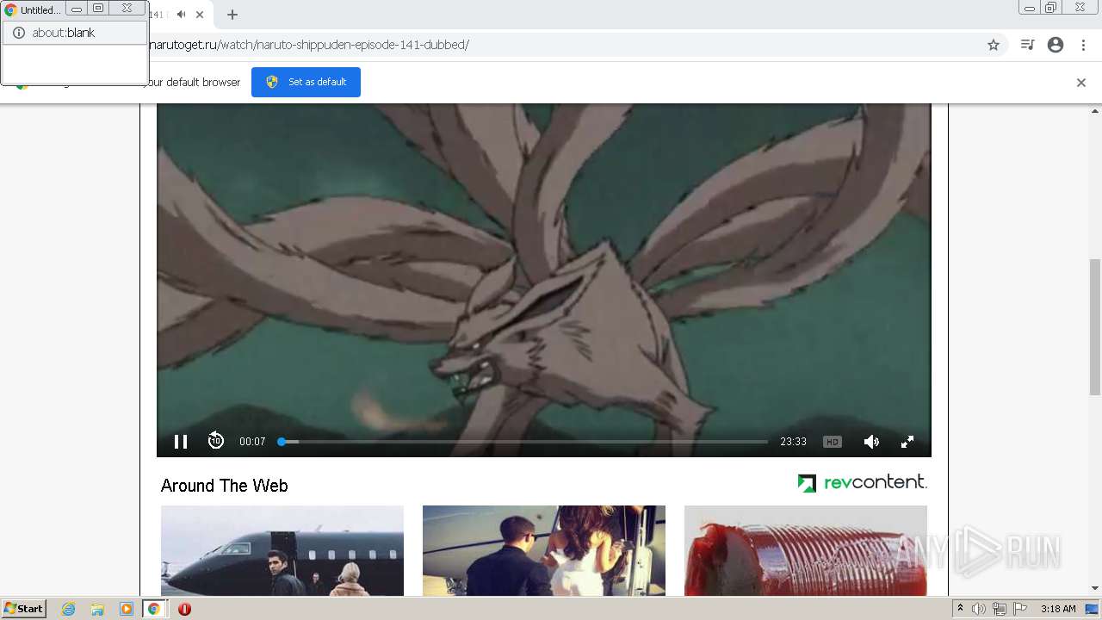
Task: Click the page vertical scrollbar thumb
Action: [x=1095, y=327]
